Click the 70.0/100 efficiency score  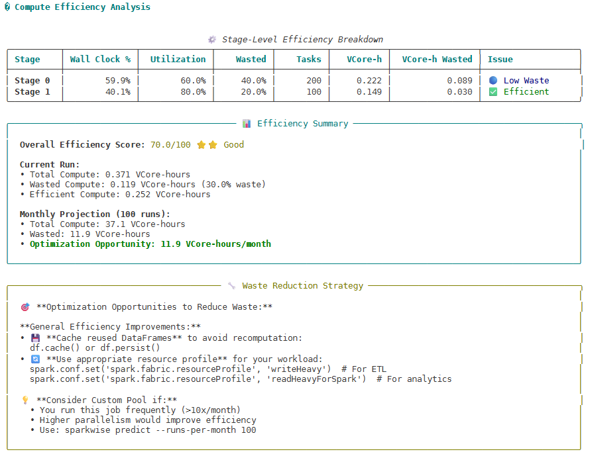[170, 145]
